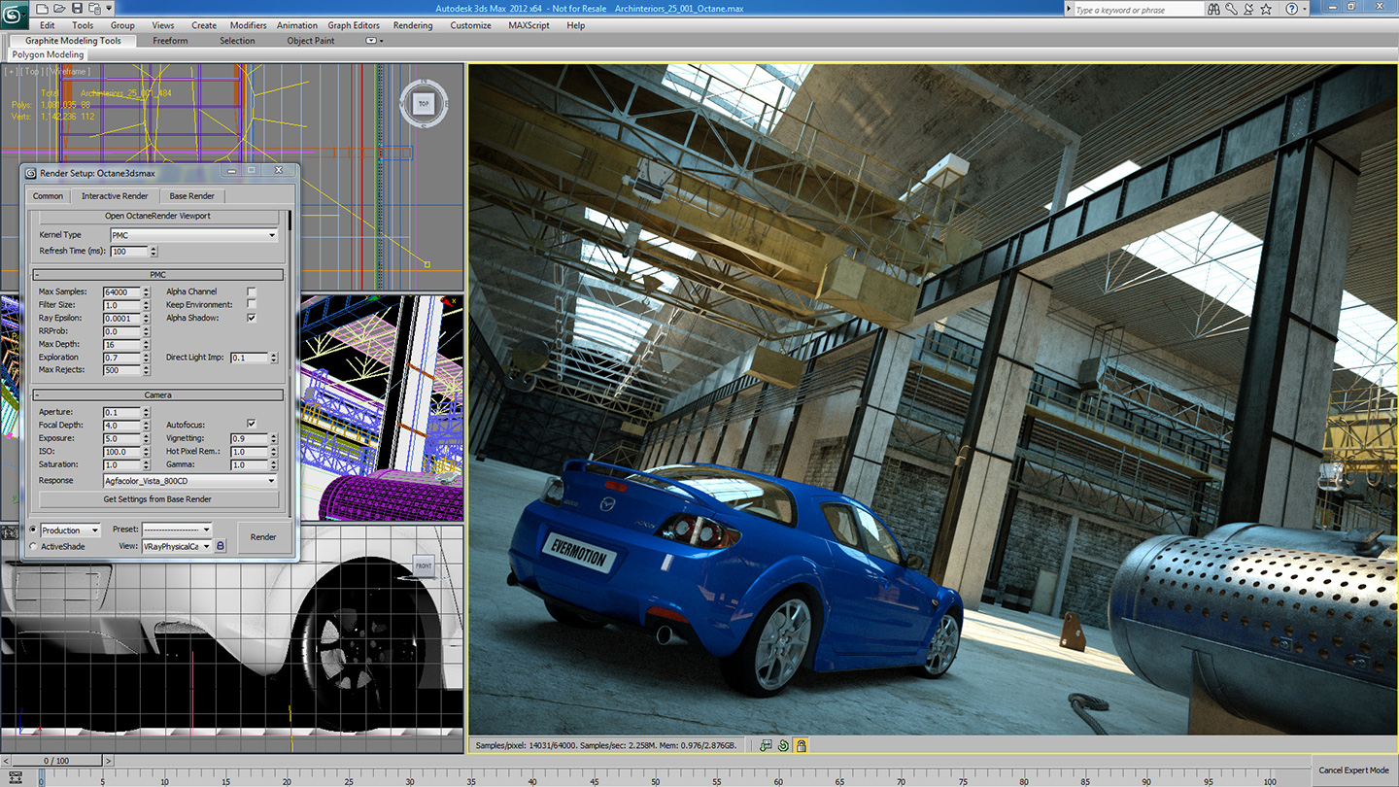Open the View dropdown showing VRayPhysicalCa
This screenshot has width=1399, height=787.
pos(177,546)
